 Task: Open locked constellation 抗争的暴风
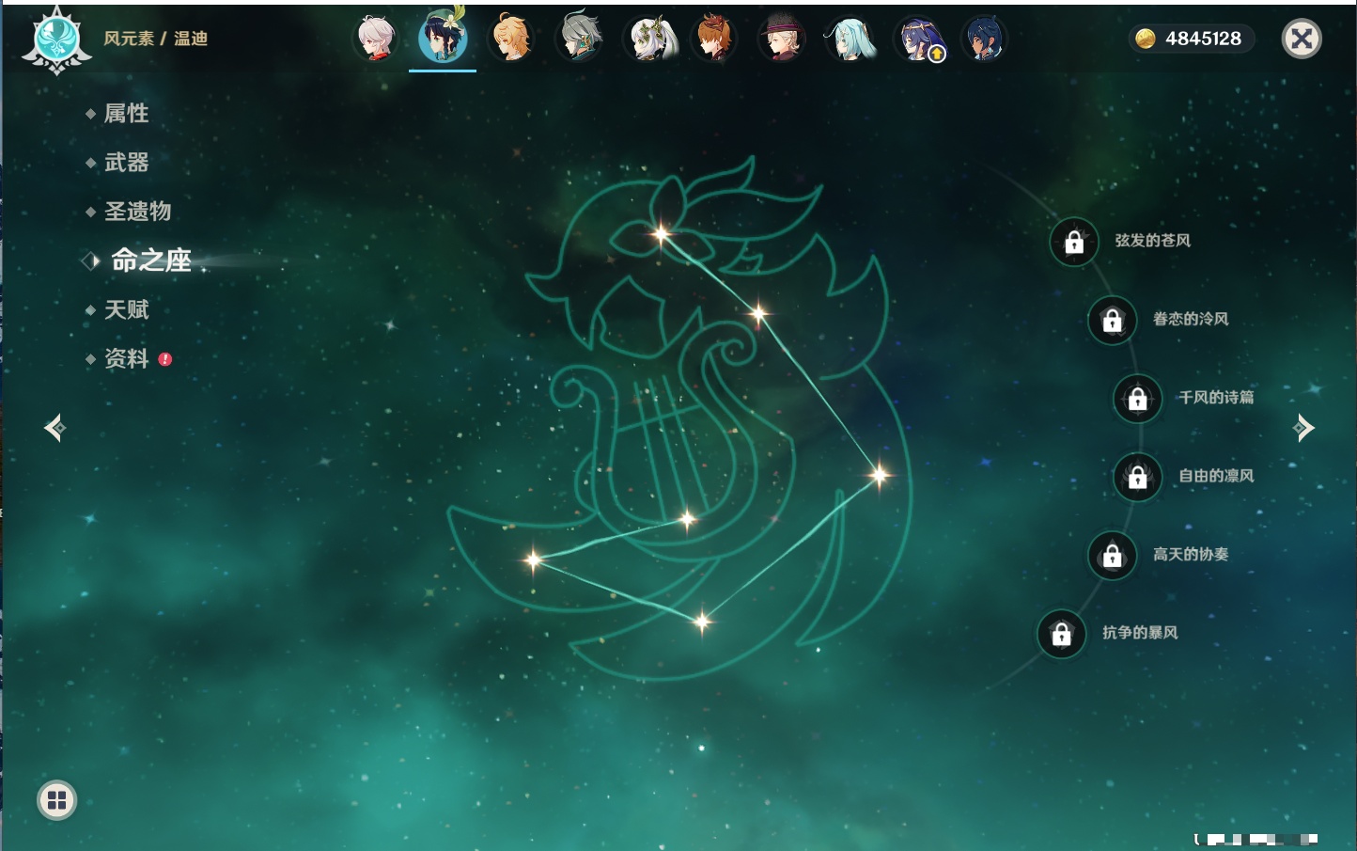point(1062,635)
